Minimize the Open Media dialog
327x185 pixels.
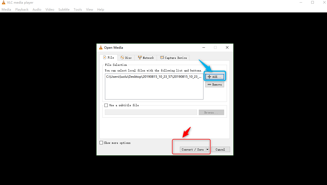204,47
